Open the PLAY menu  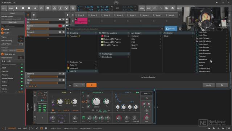[x=11, y=8]
